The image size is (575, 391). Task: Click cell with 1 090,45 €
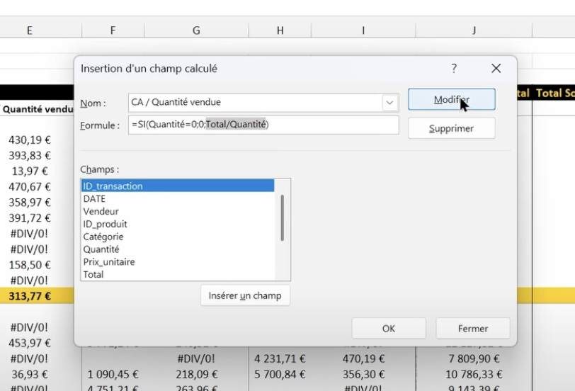click(113, 374)
